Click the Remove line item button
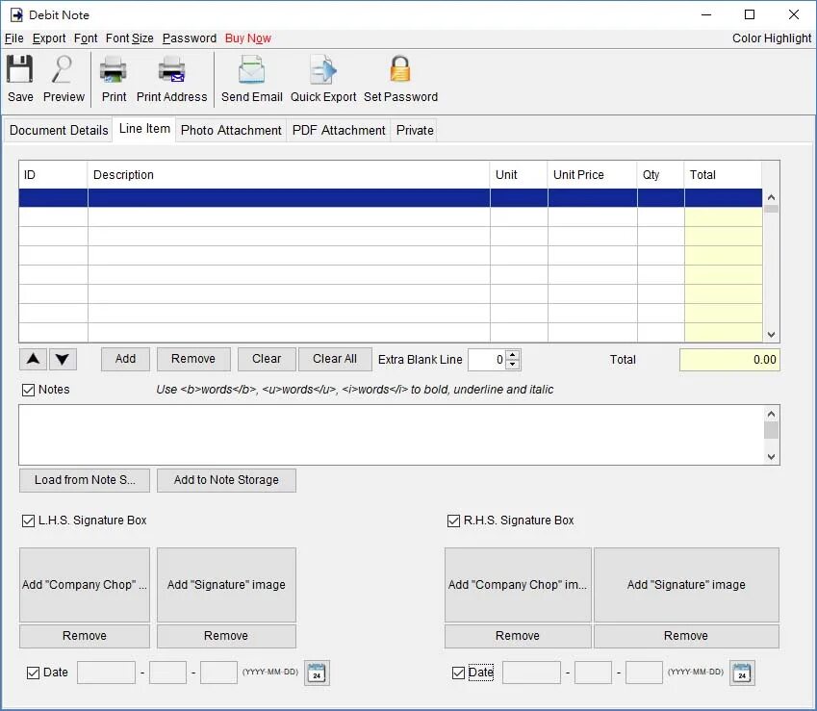 click(x=193, y=359)
